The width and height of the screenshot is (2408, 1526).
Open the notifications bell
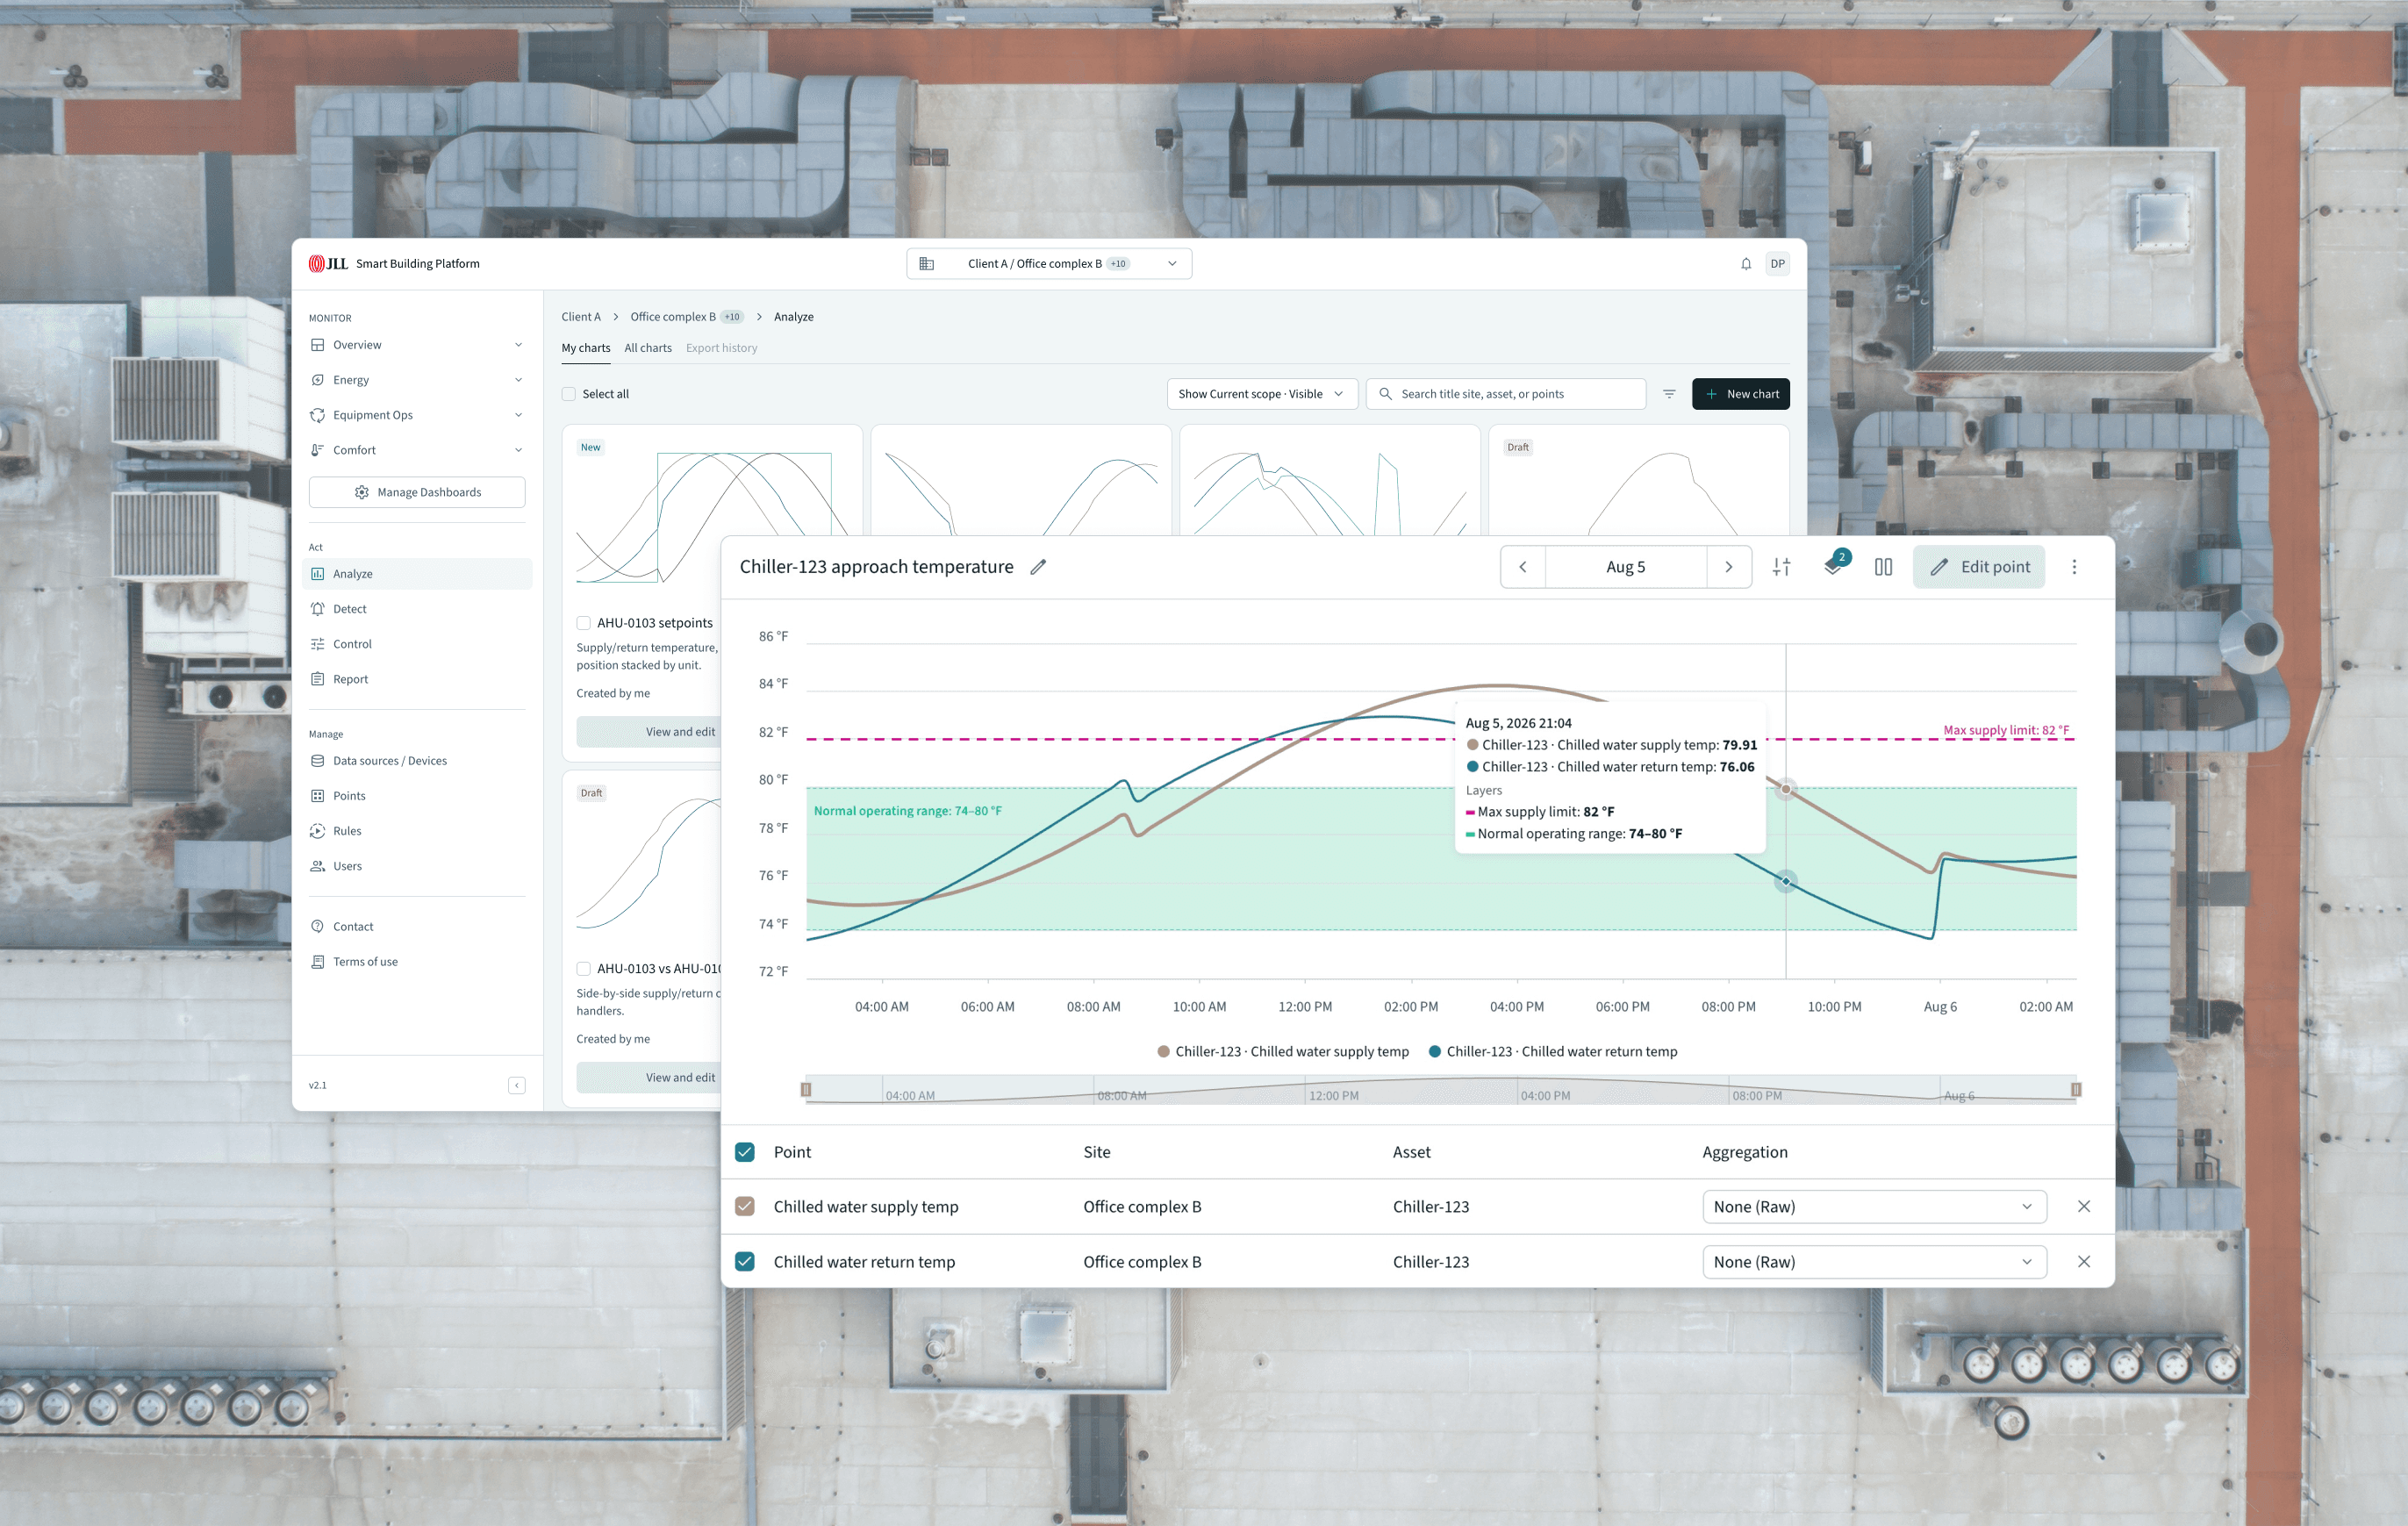(1745, 264)
